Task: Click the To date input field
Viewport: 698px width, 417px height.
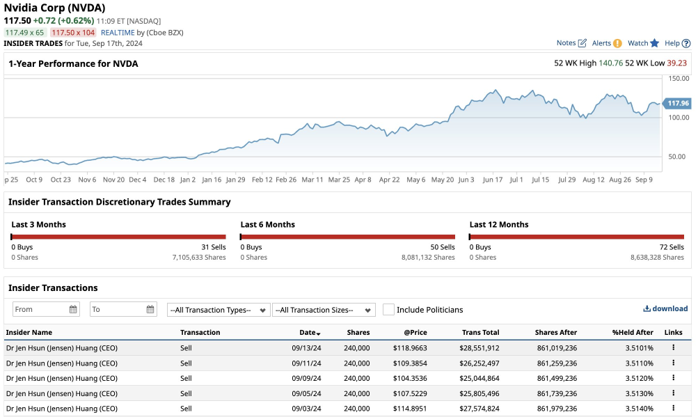Action: (x=124, y=309)
